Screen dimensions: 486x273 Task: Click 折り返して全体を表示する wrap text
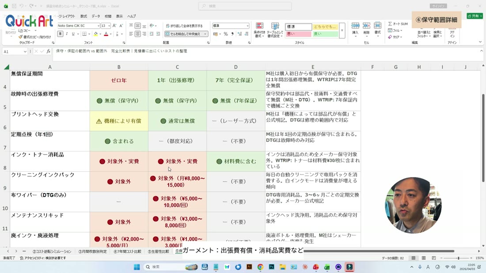point(184,26)
